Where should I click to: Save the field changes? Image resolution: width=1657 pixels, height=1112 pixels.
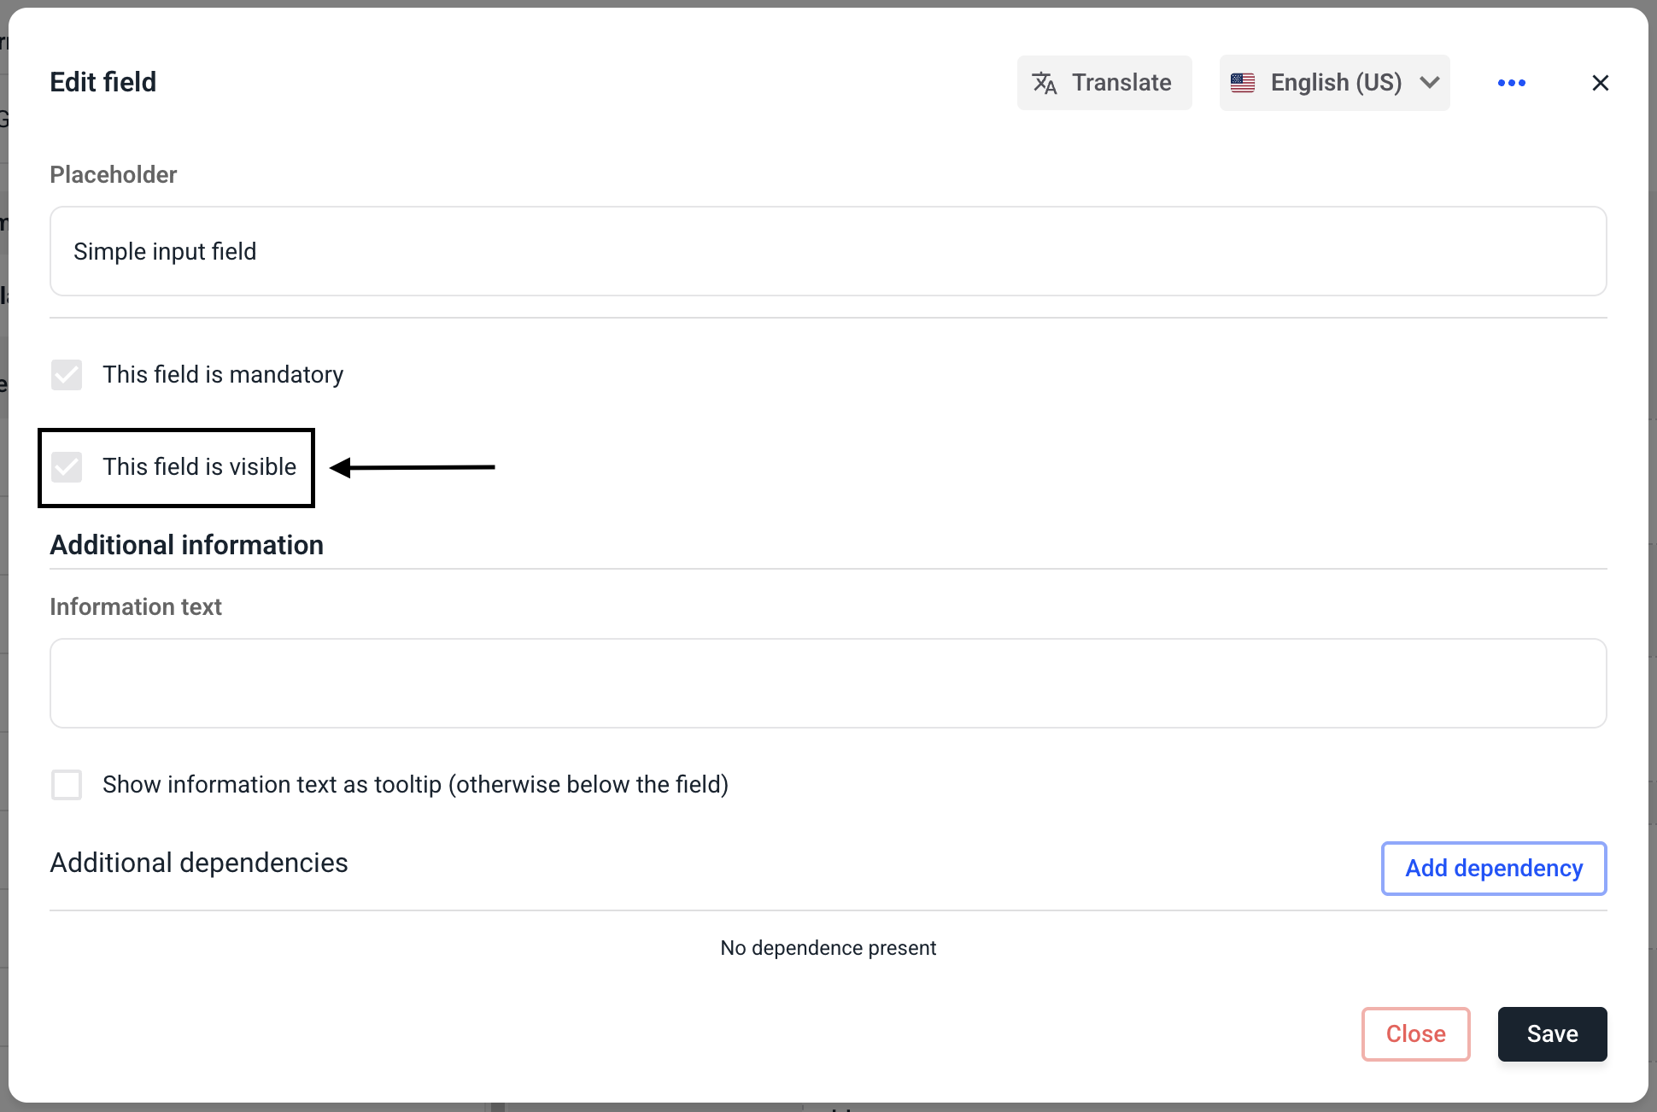click(1552, 1034)
